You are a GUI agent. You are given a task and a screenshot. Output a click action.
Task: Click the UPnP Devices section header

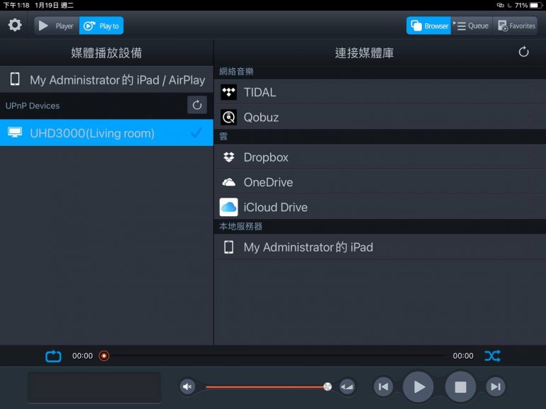pyautogui.click(x=33, y=106)
